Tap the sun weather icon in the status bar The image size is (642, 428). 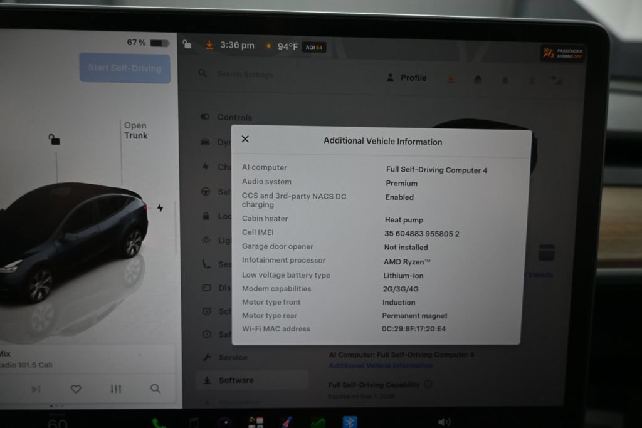(268, 46)
